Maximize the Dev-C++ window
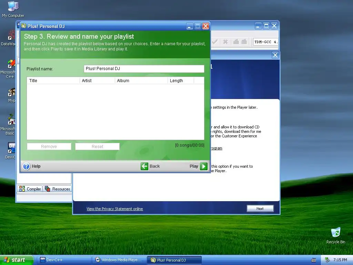 [x=266, y=26]
